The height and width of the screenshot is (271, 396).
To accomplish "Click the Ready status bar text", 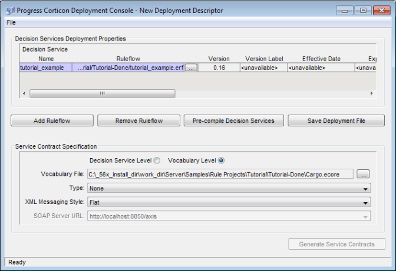I will pyautogui.click(x=17, y=262).
